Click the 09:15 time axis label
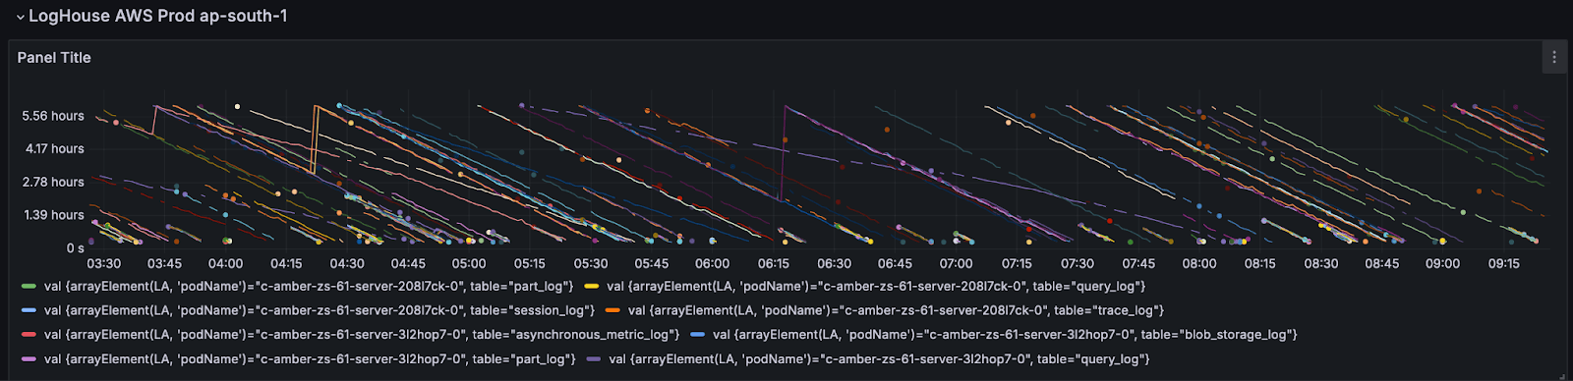Image resolution: width=1573 pixels, height=381 pixels. coord(1504,264)
